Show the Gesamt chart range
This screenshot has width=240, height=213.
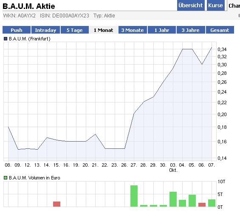coord(220,30)
